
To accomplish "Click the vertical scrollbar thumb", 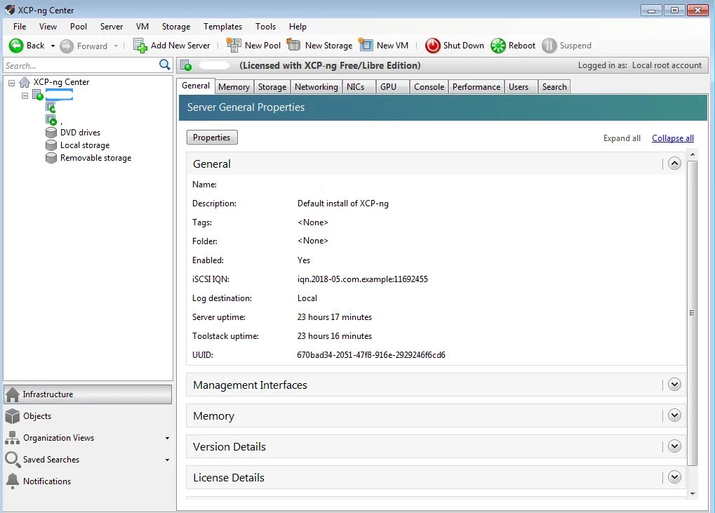I will click(x=693, y=313).
